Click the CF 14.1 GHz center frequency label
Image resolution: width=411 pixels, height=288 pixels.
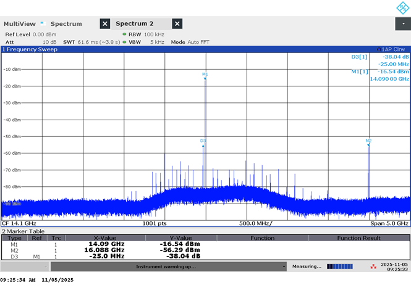(x=19, y=223)
